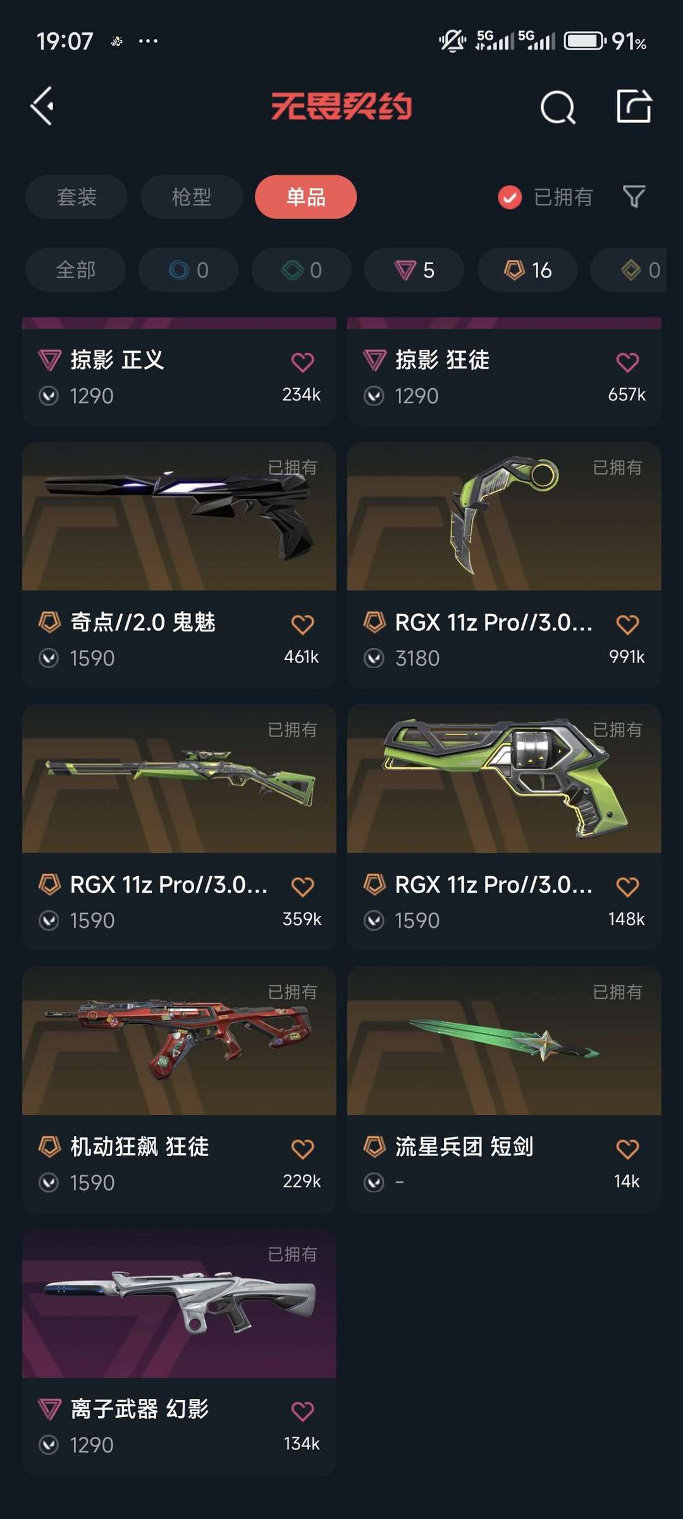Open the RGX 11z Pro karambit thumbnail

click(504, 516)
